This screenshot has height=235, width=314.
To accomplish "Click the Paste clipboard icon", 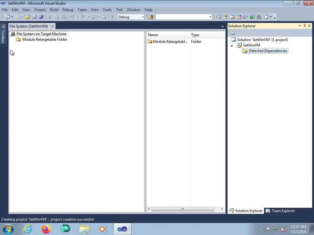I will click(x=63, y=17).
